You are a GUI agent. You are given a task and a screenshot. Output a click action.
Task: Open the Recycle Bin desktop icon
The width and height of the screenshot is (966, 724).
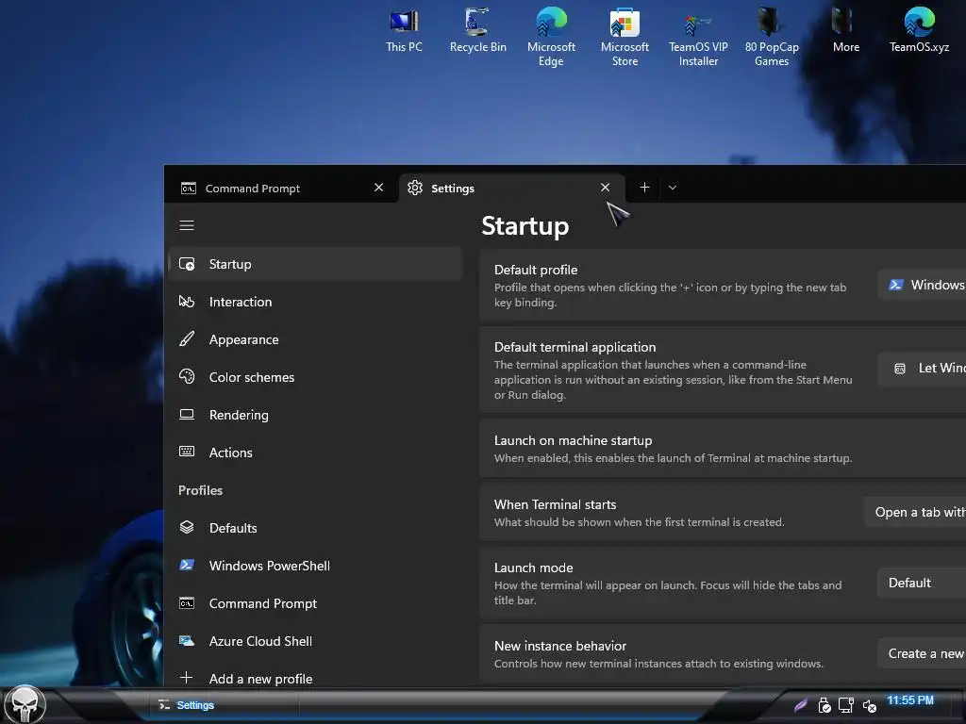[477, 31]
